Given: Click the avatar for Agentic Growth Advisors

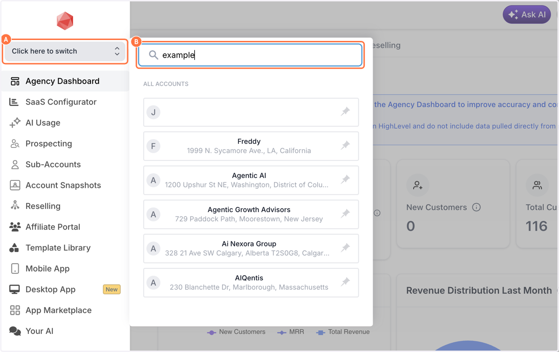Looking at the screenshot, I should click(x=153, y=214).
